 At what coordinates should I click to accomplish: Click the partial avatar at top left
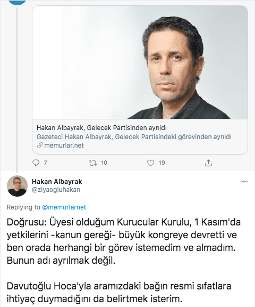(x=18, y=3)
